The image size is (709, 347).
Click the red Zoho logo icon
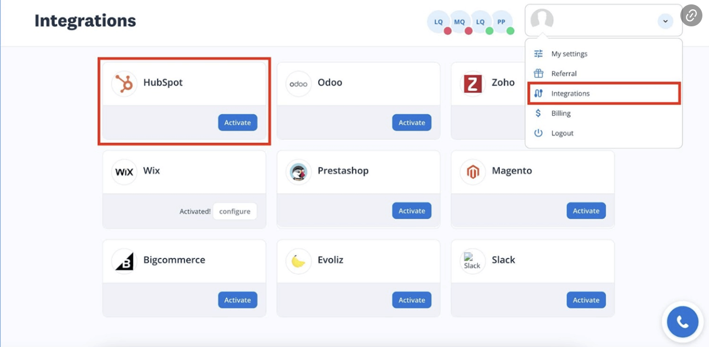472,83
